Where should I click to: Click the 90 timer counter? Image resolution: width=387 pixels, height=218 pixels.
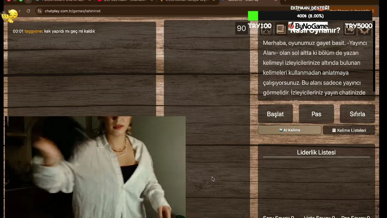[241, 28]
